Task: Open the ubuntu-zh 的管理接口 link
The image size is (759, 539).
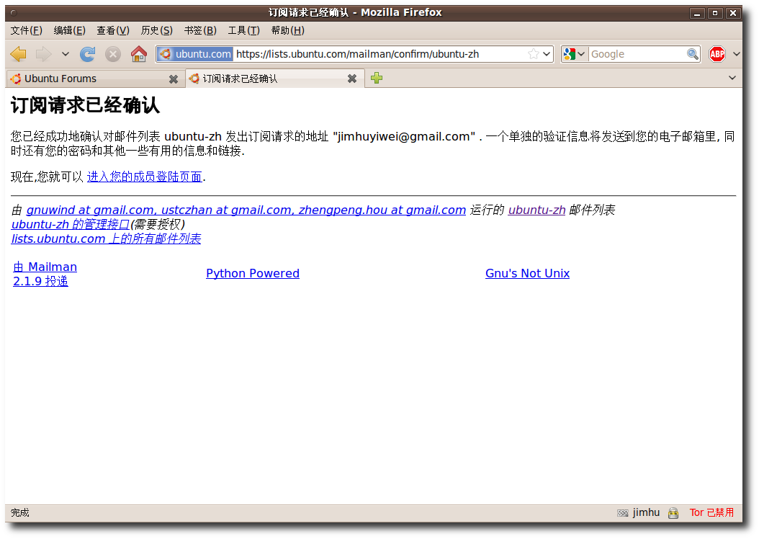Action: point(71,224)
